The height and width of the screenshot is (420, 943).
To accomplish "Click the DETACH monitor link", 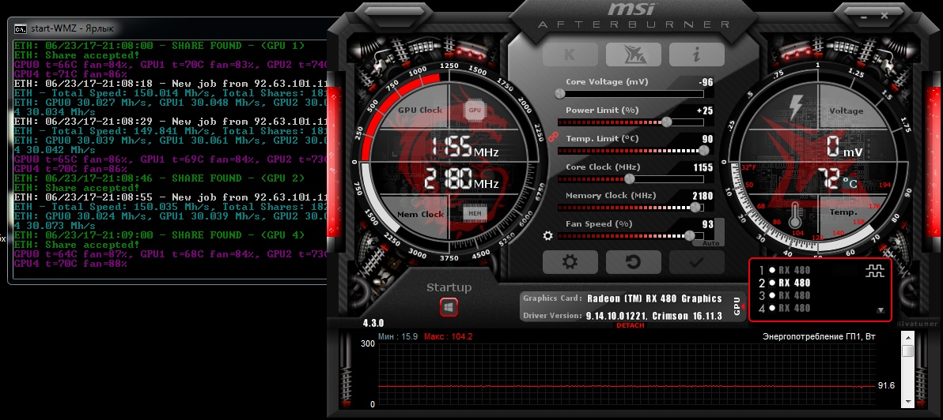I will 631,326.
